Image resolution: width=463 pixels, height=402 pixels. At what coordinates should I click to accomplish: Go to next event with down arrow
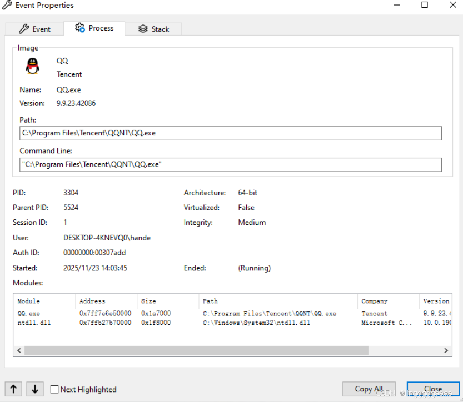35,389
